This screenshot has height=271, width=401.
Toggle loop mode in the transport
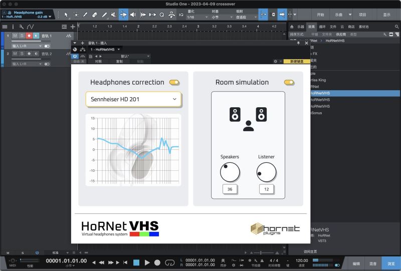click(x=170, y=262)
